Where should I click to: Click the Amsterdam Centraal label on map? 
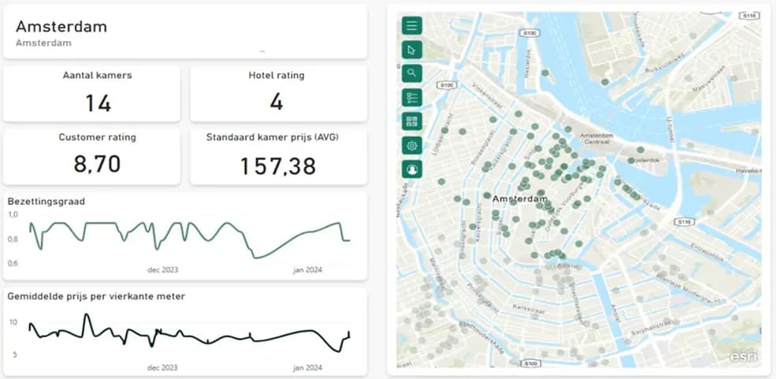pos(596,138)
